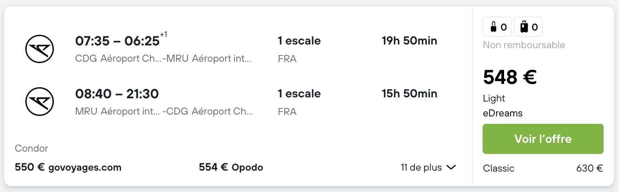The height and width of the screenshot is (192, 619).
Task: Click the outbound "1 escale" stop info
Action: click(x=299, y=41)
